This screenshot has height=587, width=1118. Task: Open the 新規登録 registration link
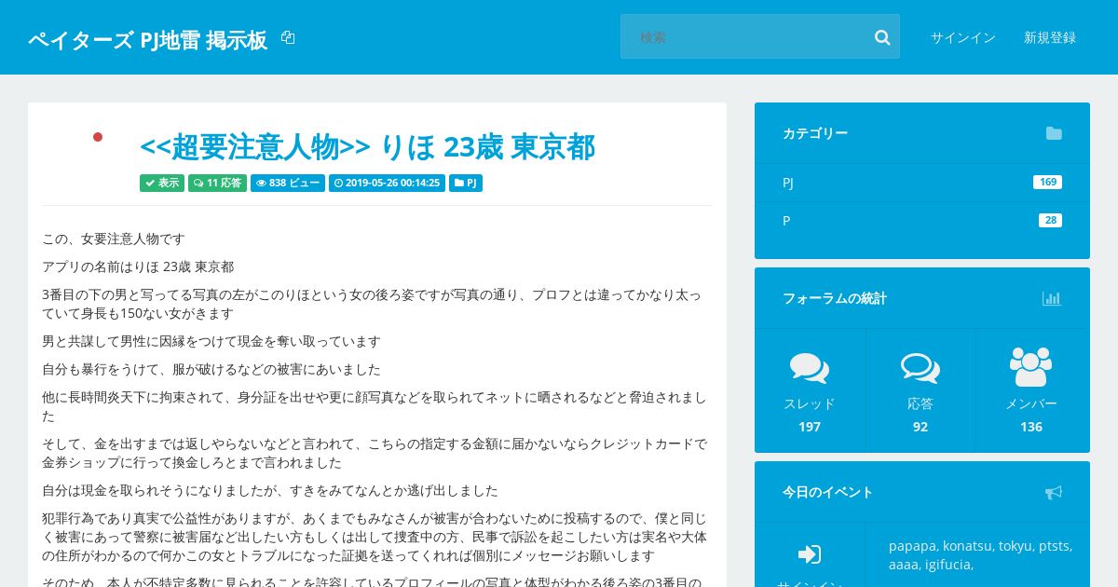click(1050, 37)
